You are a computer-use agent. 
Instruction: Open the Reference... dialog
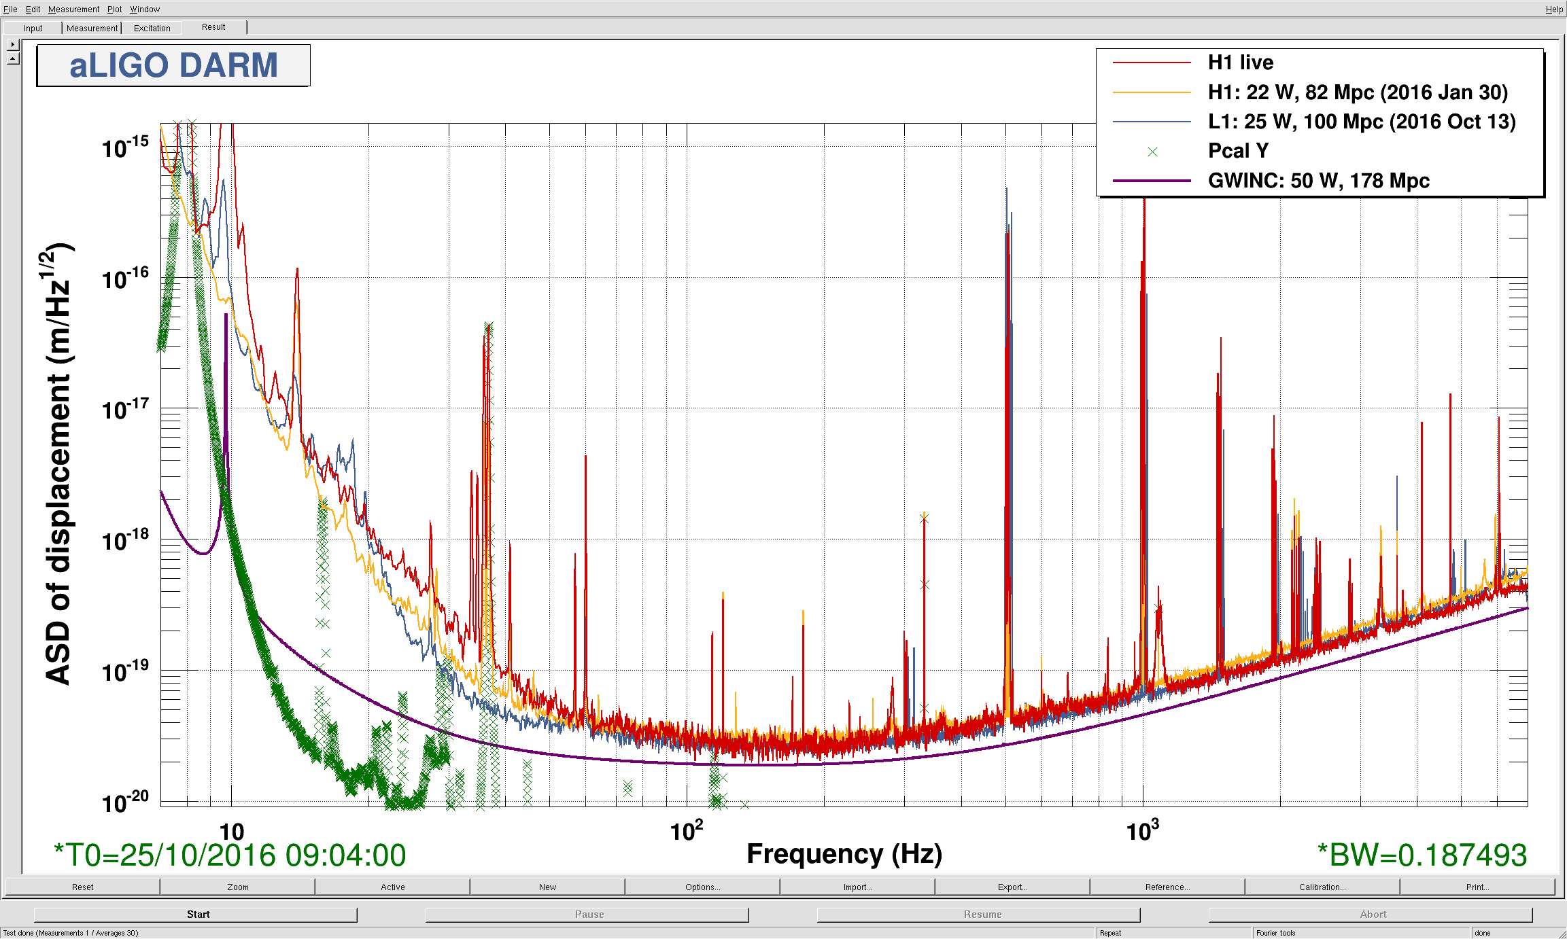pos(1167,887)
